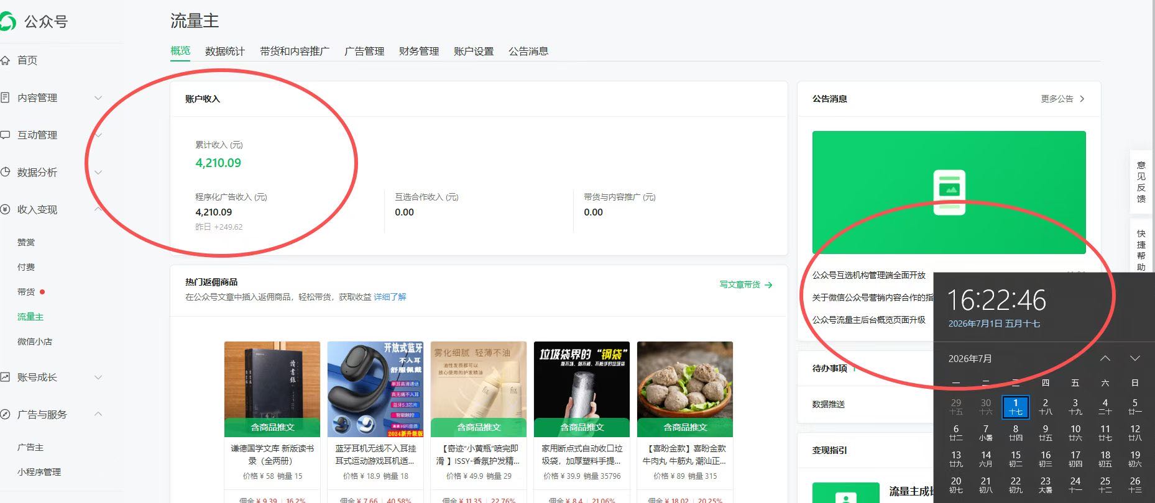The width and height of the screenshot is (1155, 503).
Task: Select July 26 in the calendar
Action: point(1135,485)
